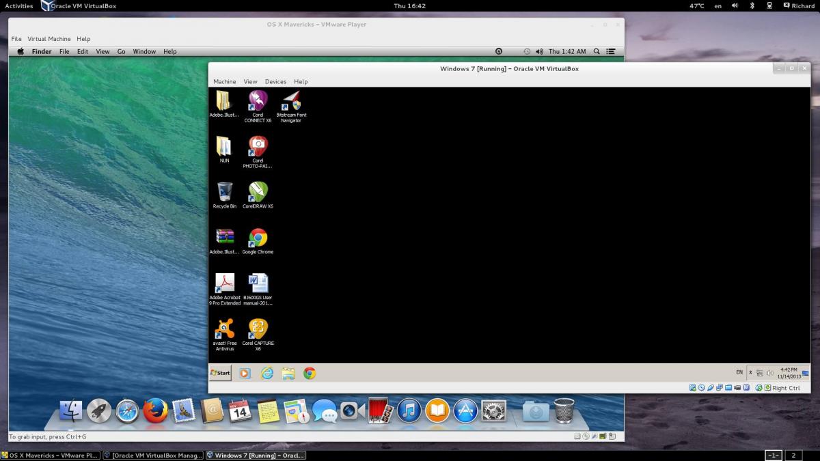
Task: Open the Window menu in macOS Finder
Action: click(x=144, y=51)
